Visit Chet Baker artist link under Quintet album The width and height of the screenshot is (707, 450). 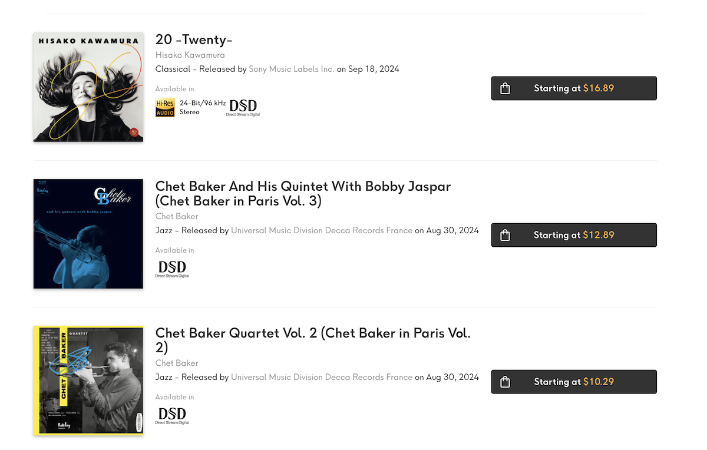point(177,216)
